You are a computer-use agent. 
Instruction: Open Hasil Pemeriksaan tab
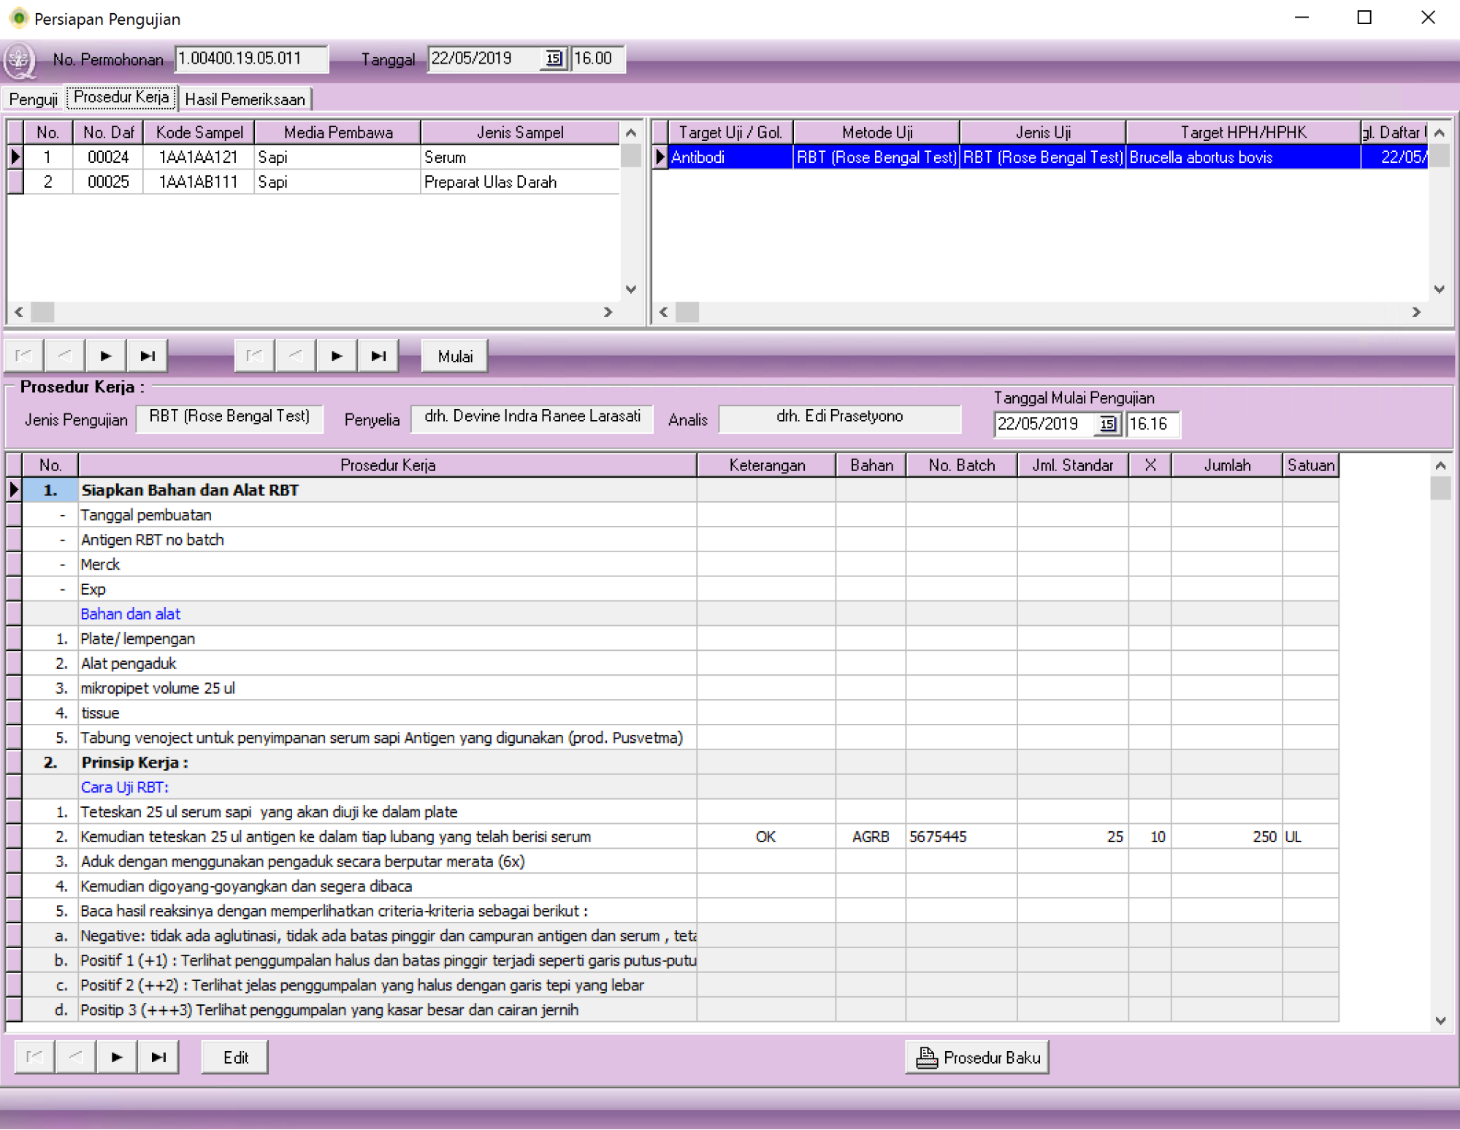pyautogui.click(x=245, y=99)
